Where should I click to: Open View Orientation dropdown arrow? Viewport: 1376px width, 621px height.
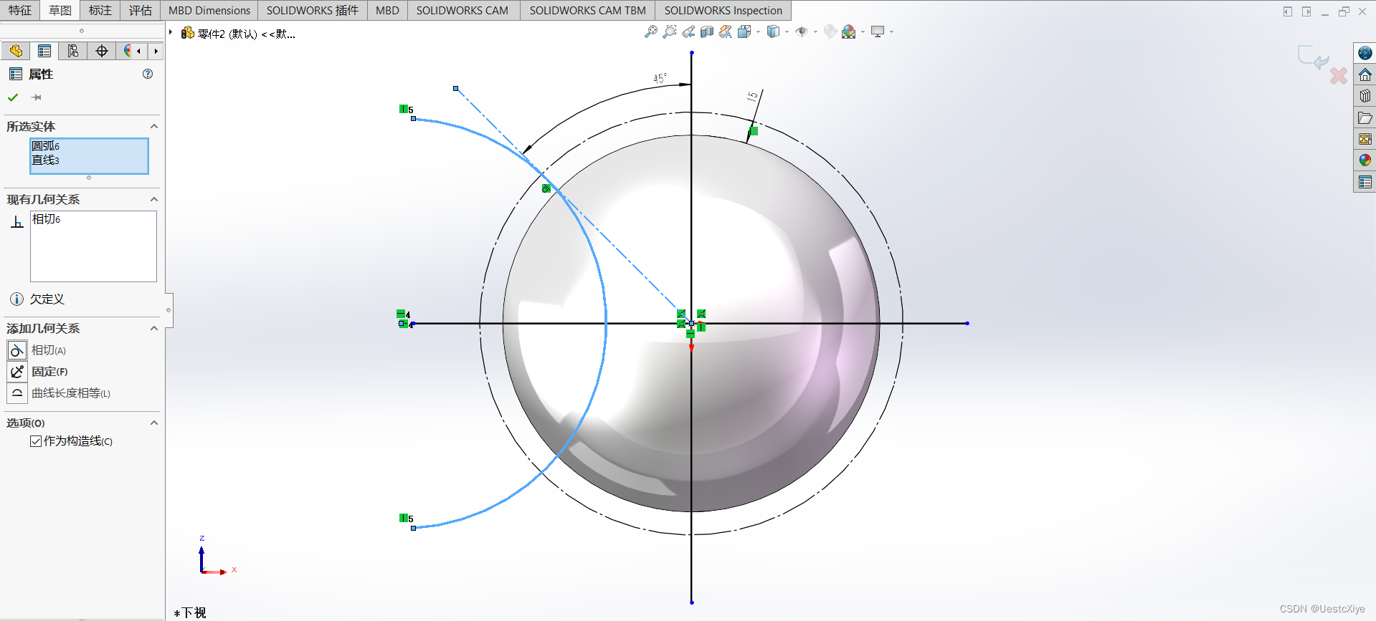tap(758, 32)
